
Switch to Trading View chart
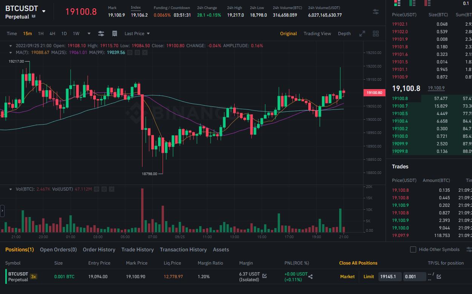[317, 34]
